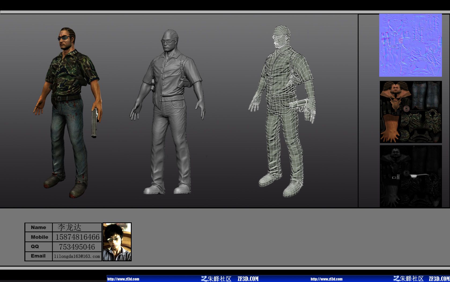
Task: Click the mobile number 15874816466
Action: pyautogui.click(x=77, y=237)
